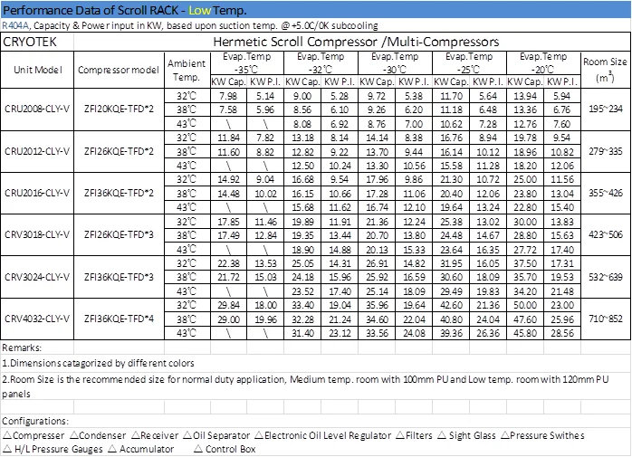
Task: Click the Room Size column header
Action: (x=606, y=69)
